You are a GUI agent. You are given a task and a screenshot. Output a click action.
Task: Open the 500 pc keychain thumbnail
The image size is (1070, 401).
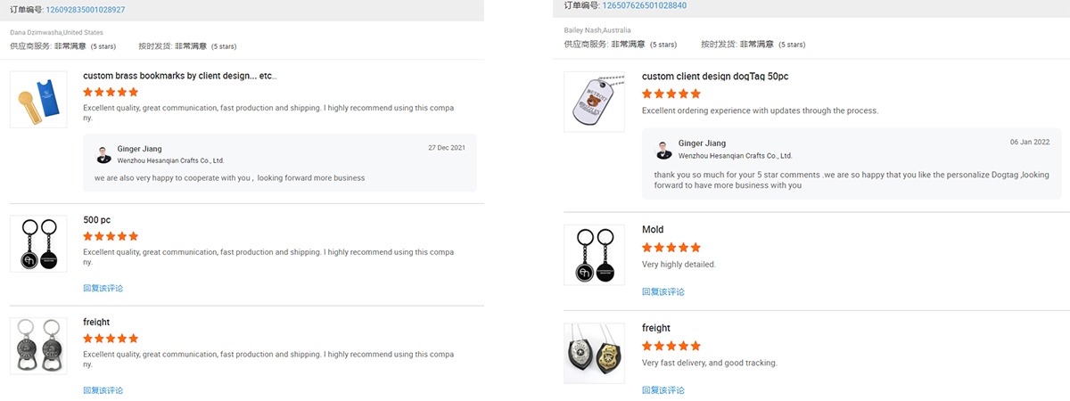pos(38,243)
